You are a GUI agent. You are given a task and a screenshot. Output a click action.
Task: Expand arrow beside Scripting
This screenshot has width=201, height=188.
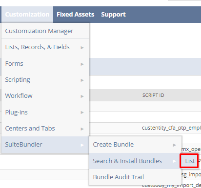click(82, 80)
